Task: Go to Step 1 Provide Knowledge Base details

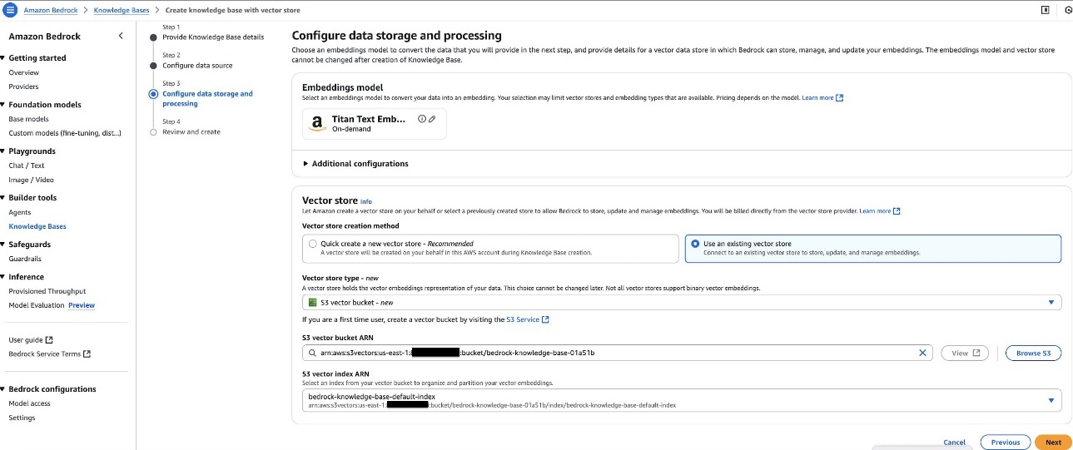Action: click(x=213, y=37)
